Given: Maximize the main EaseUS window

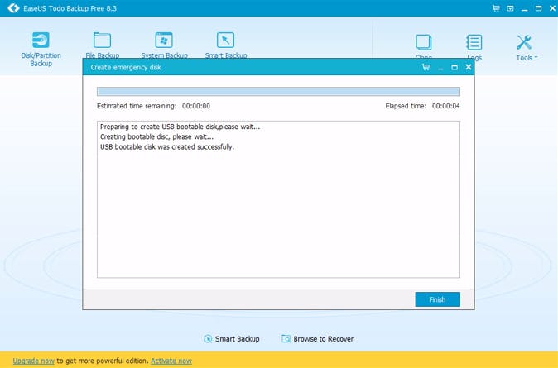Looking at the screenshot, I should [538, 8].
